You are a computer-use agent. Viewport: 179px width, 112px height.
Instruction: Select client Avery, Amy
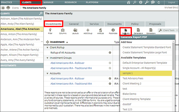[22, 60]
